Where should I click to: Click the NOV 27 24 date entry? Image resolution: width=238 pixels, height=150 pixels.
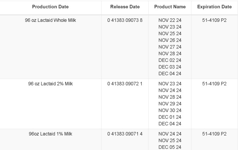click(x=170, y=47)
